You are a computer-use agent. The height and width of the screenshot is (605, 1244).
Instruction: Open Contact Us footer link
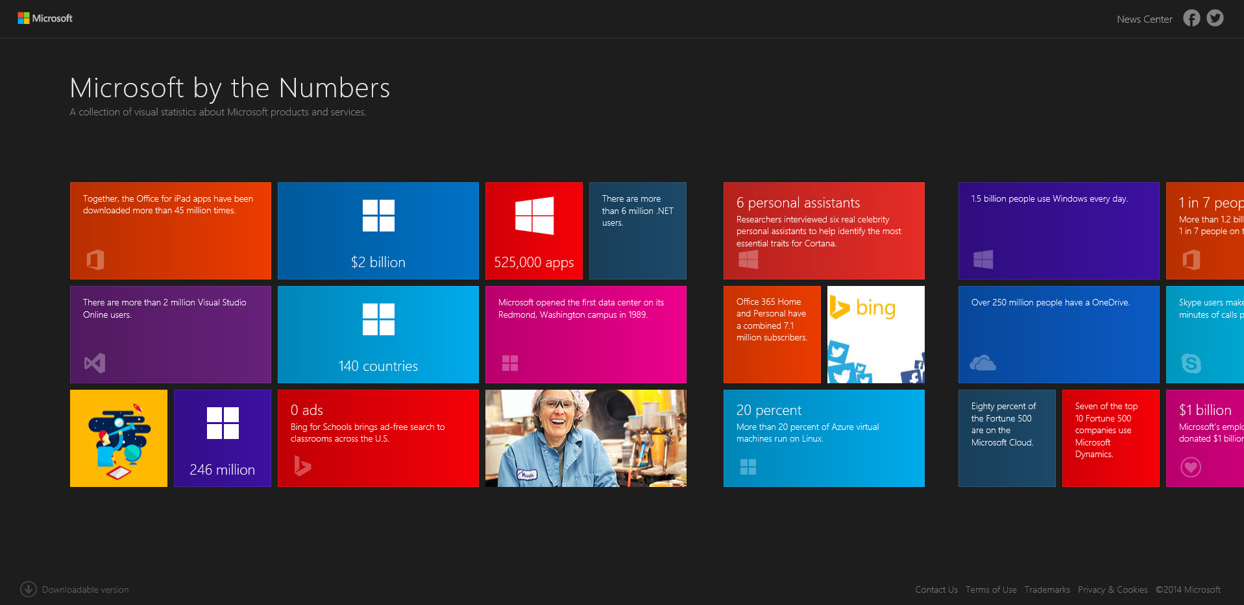coord(936,589)
